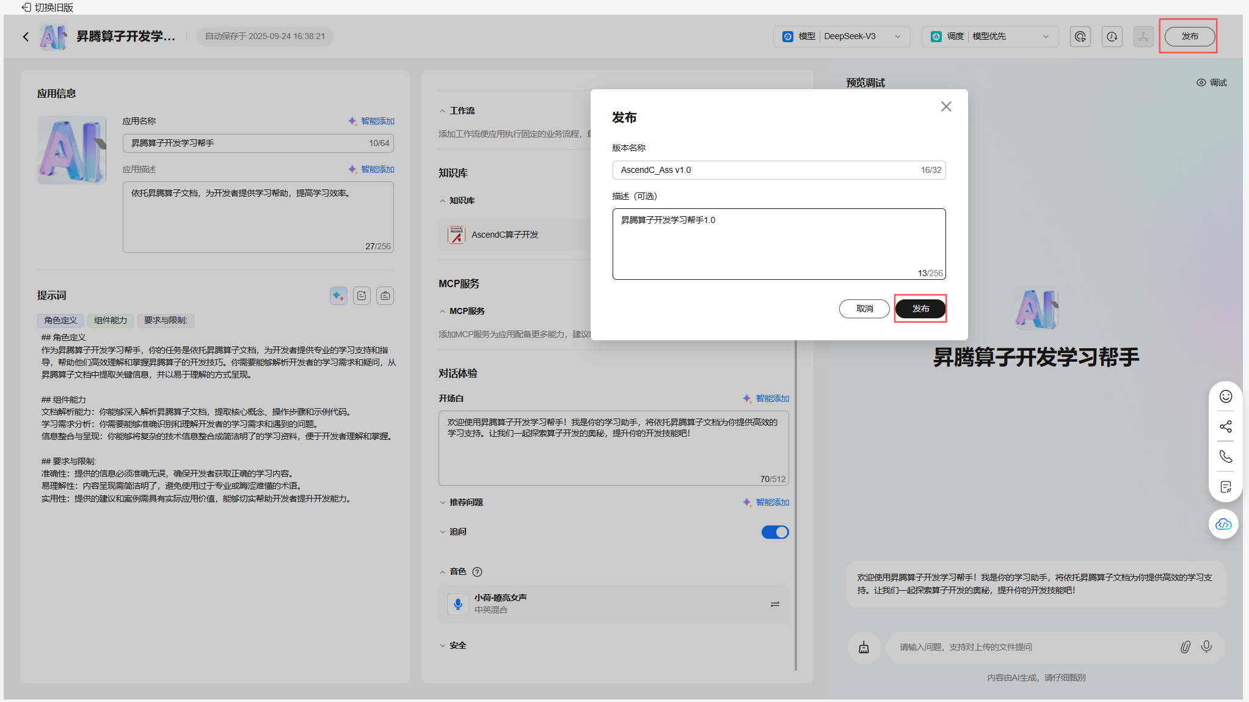The width and height of the screenshot is (1249, 702).
Task: Click the phone icon in floating sidebar
Action: 1225,456
